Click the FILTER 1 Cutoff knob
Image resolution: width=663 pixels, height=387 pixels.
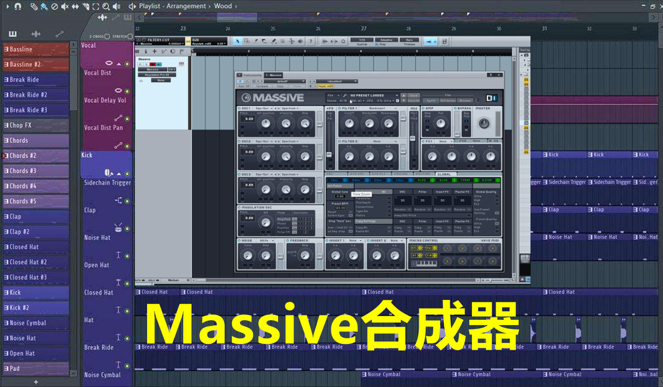click(349, 123)
